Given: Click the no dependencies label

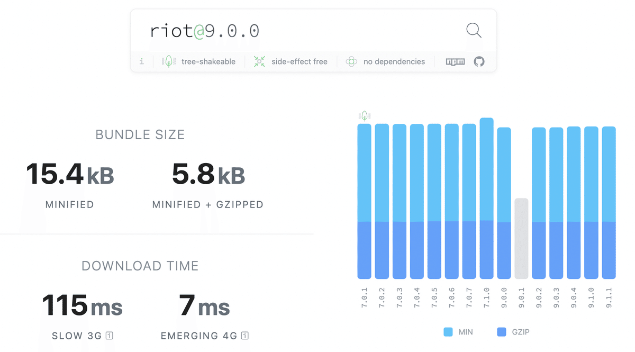Looking at the screenshot, I should (394, 61).
